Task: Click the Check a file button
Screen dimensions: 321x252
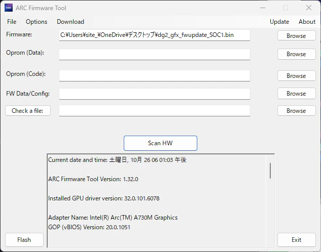Action: click(28, 111)
